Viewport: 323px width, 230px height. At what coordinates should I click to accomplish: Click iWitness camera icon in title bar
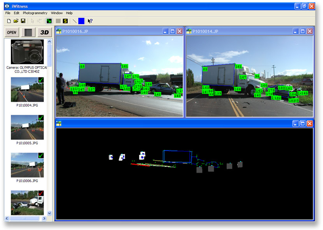[x=7, y=6]
